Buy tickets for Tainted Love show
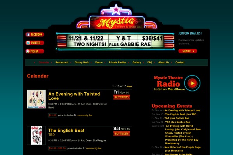The width and height of the screenshot is (233, 155). 122,97
